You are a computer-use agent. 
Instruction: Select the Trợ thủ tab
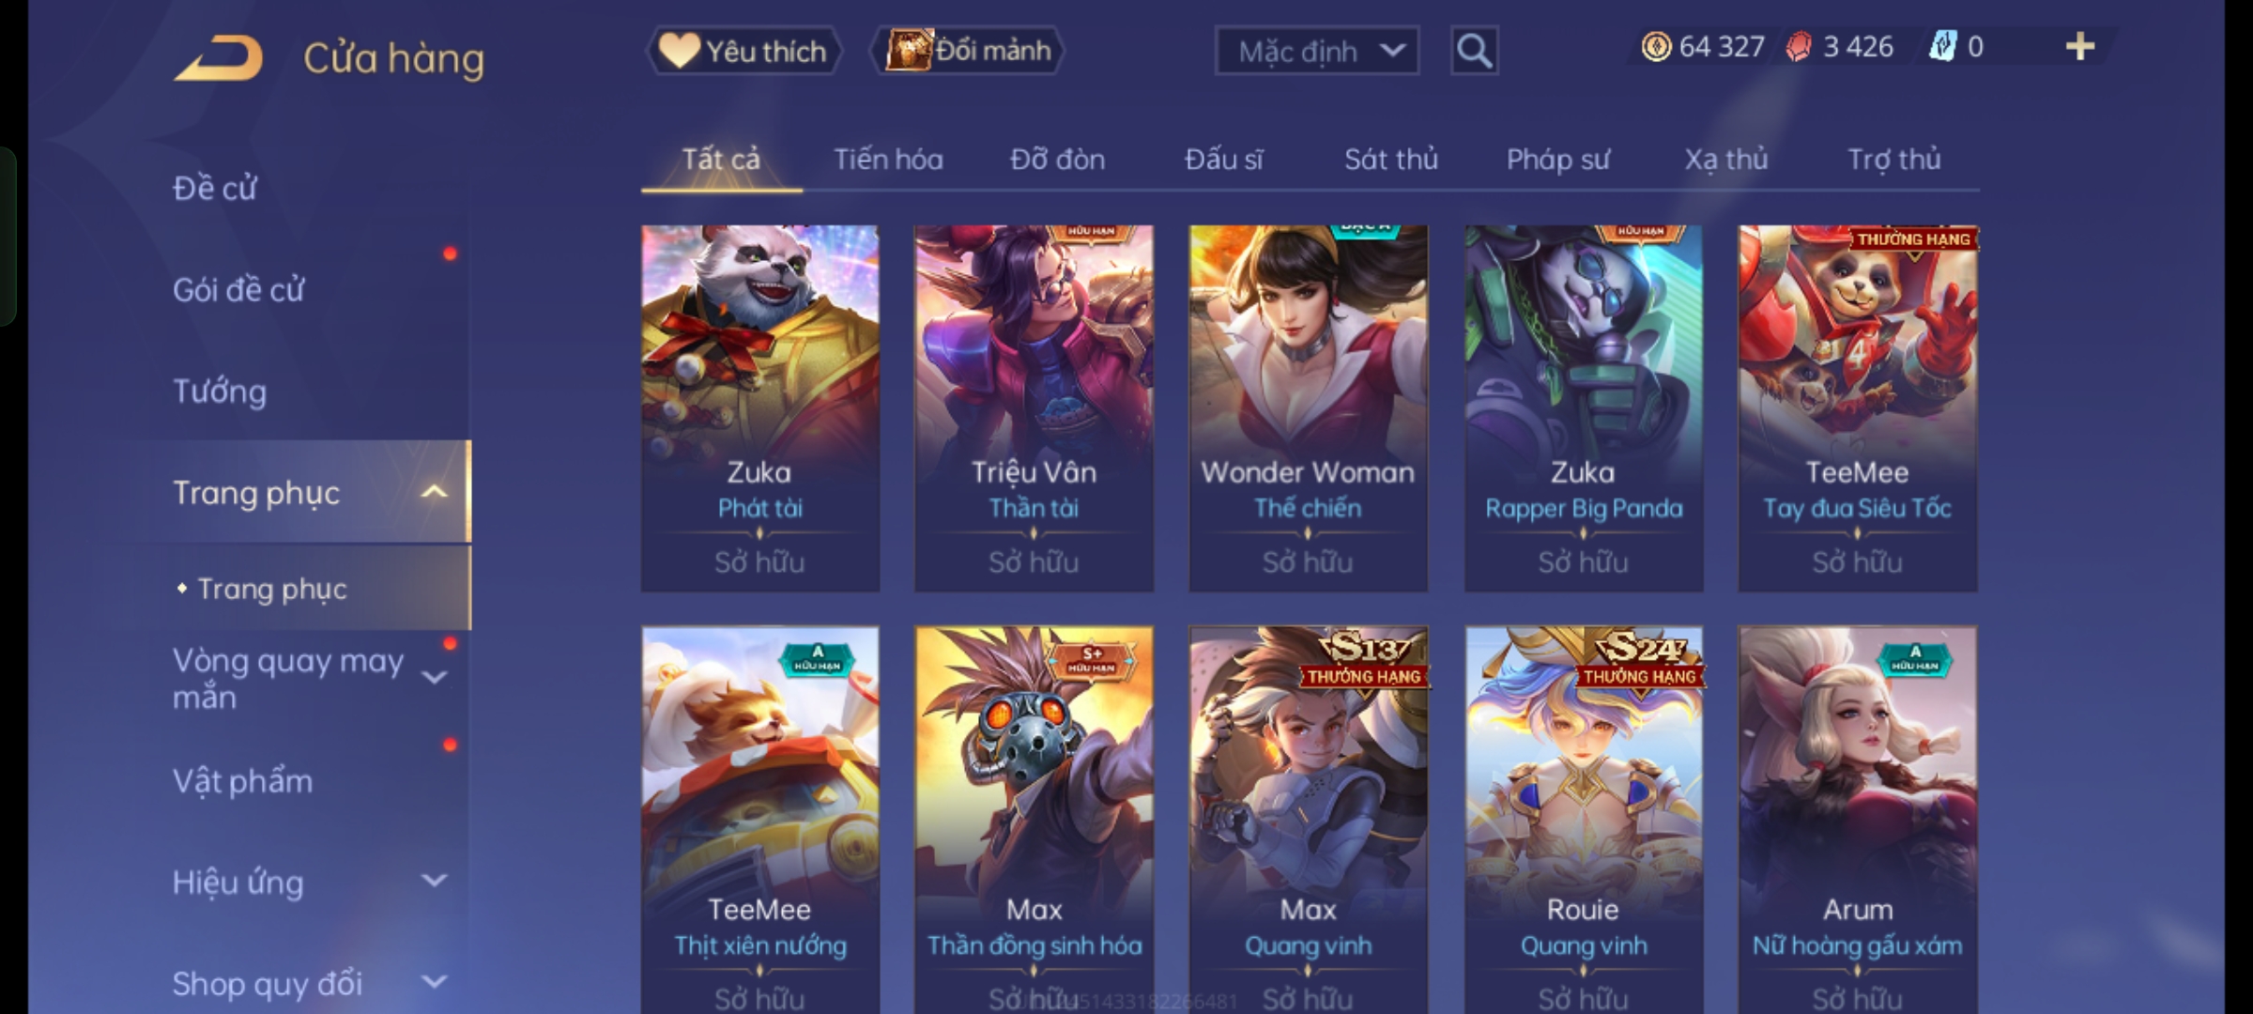click(1894, 160)
